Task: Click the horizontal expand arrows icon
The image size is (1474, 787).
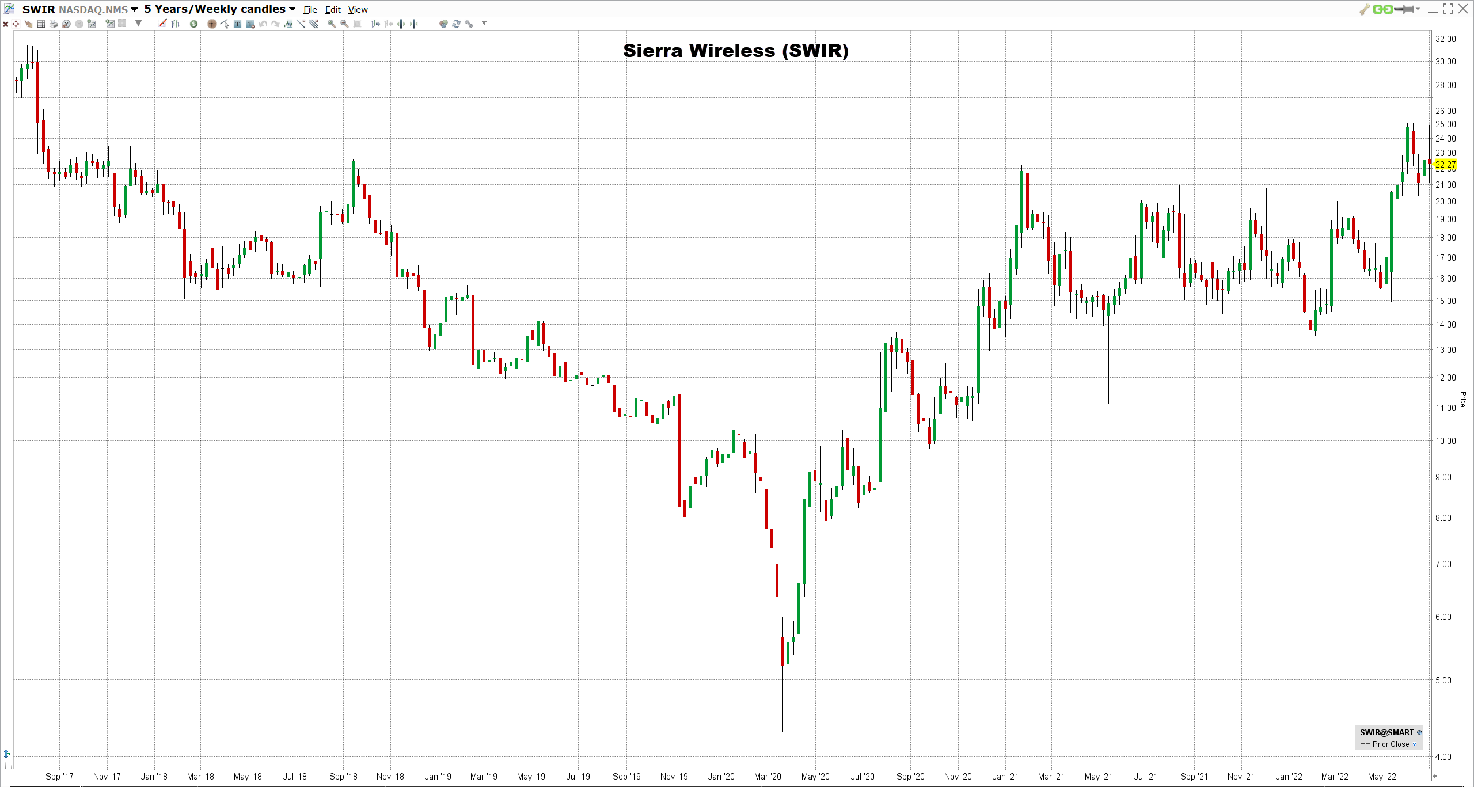Action: click(x=401, y=24)
